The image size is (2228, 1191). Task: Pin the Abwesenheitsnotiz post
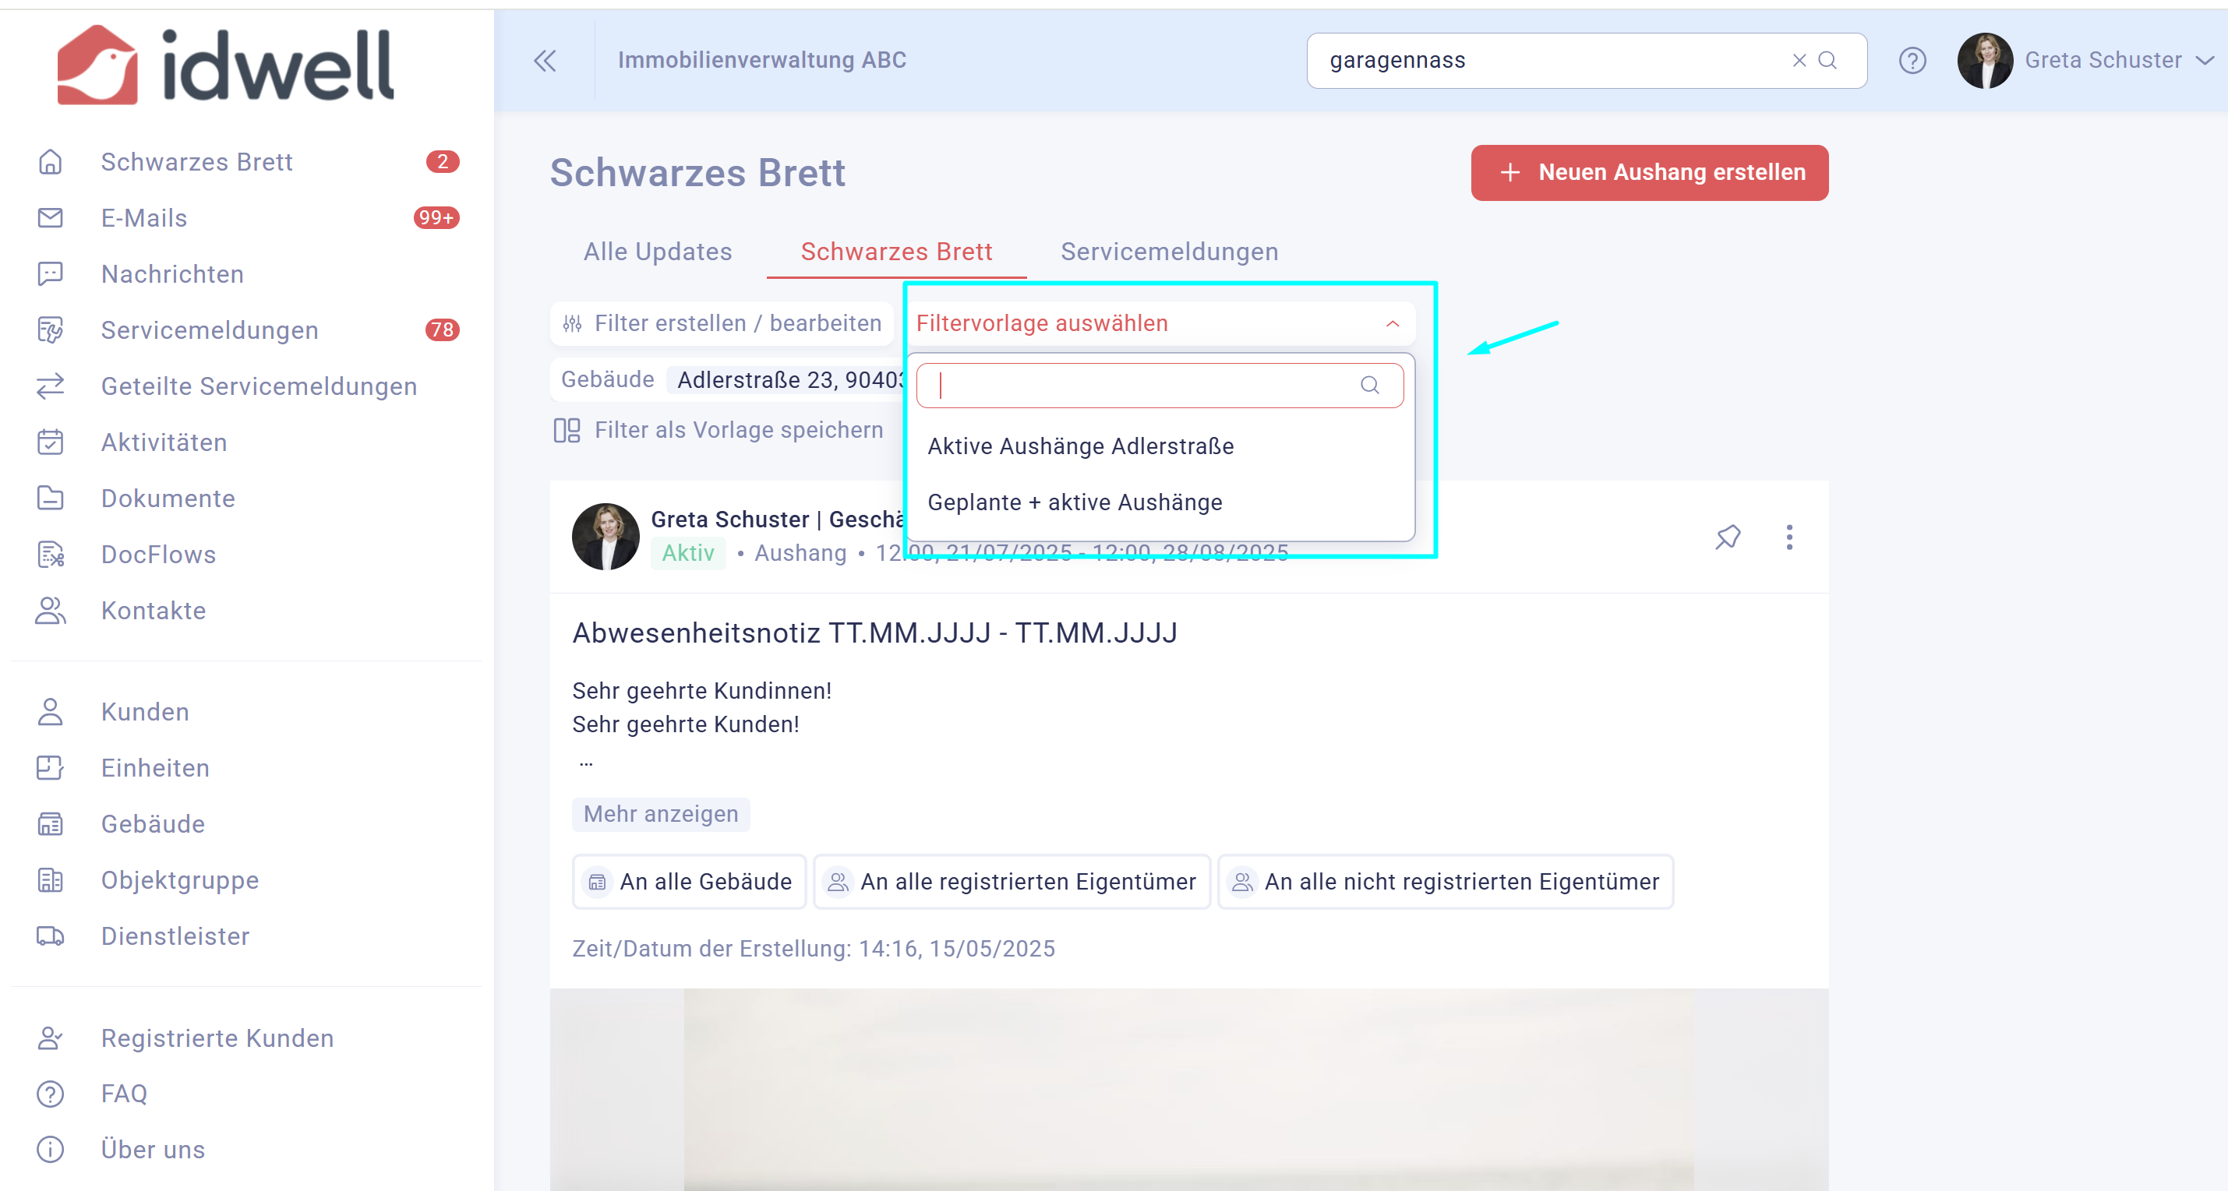pos(1727,537)
